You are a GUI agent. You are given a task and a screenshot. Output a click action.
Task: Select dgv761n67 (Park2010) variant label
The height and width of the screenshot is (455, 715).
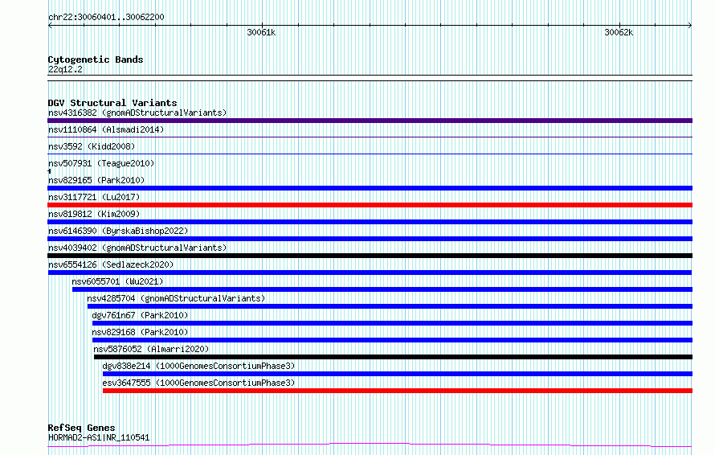[140, 315]
